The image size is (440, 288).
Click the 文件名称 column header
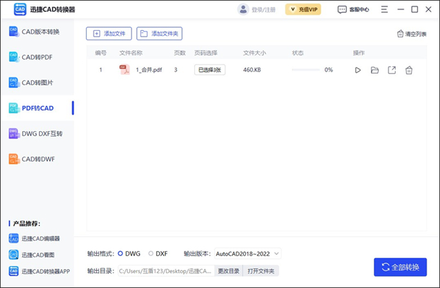click(131, 53)
